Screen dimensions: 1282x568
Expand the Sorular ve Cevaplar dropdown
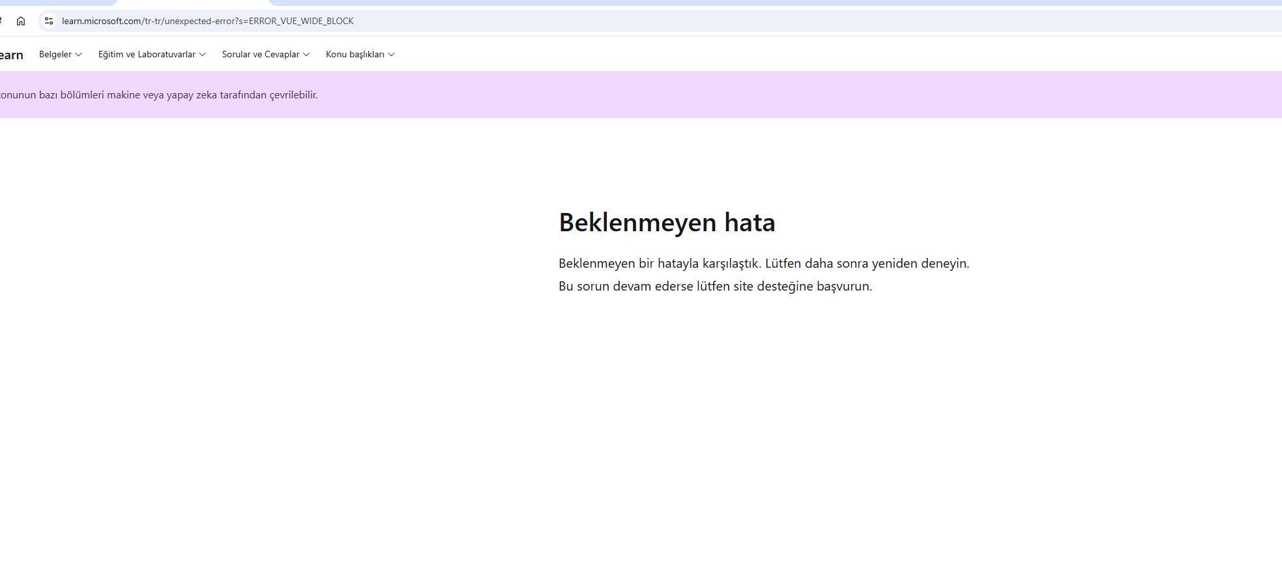(x=266, y=54)
